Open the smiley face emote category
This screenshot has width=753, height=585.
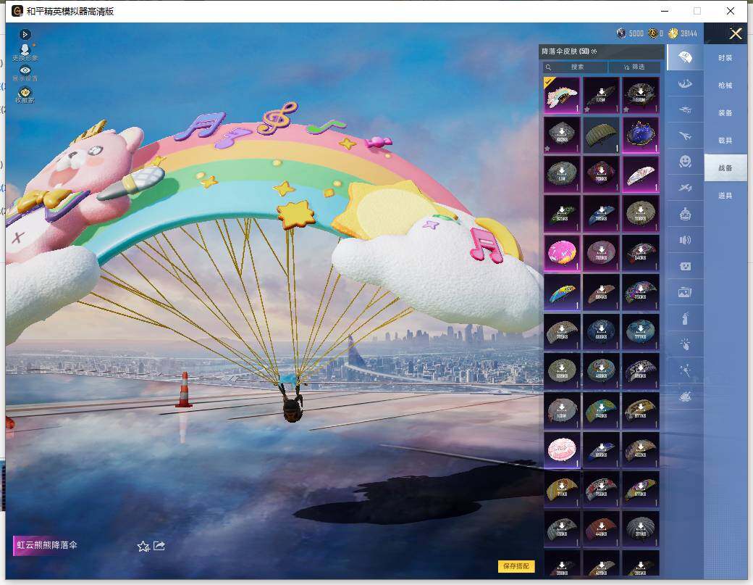coord(685,161)
